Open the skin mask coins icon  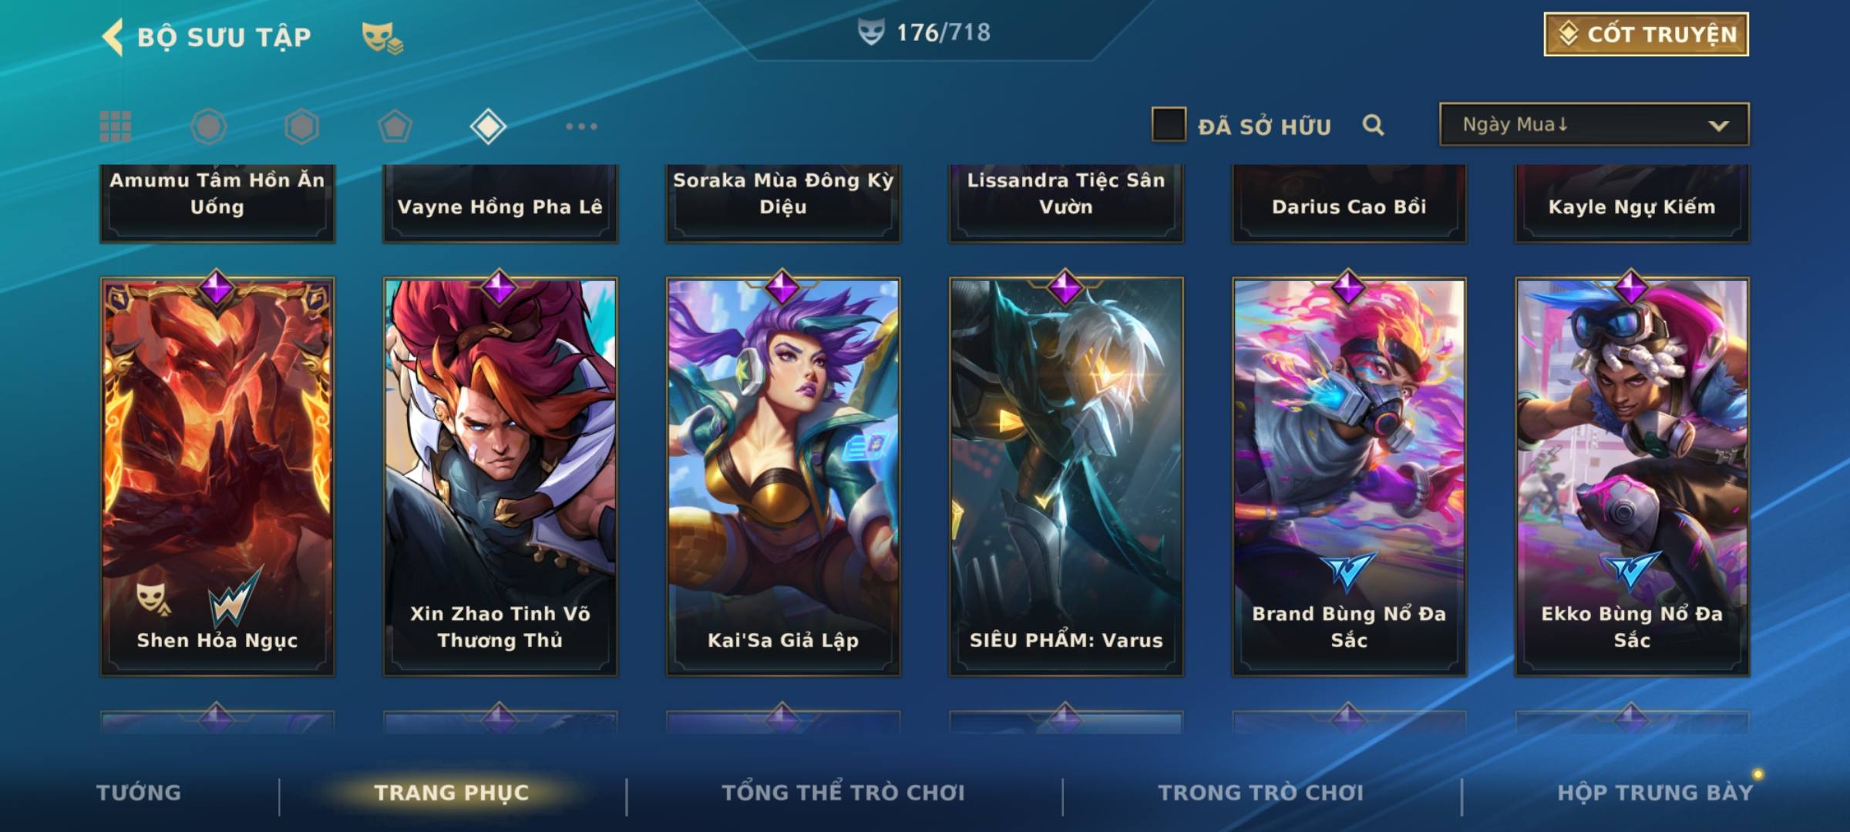click(x=382, y=37)
